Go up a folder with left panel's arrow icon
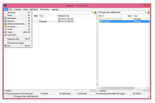The height and width of the screenshot is (103, 155). (95, 13)
